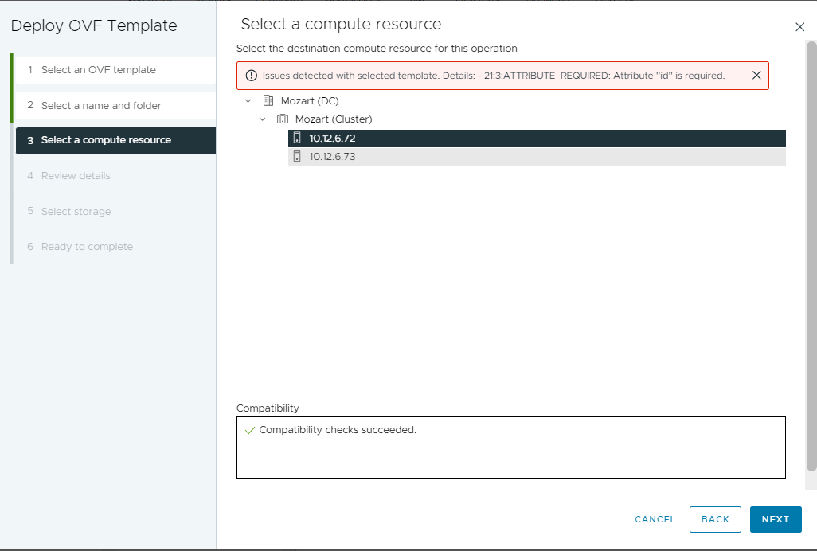
Task: Select host 10.12.6.73
Action: (x=537, y=157)
